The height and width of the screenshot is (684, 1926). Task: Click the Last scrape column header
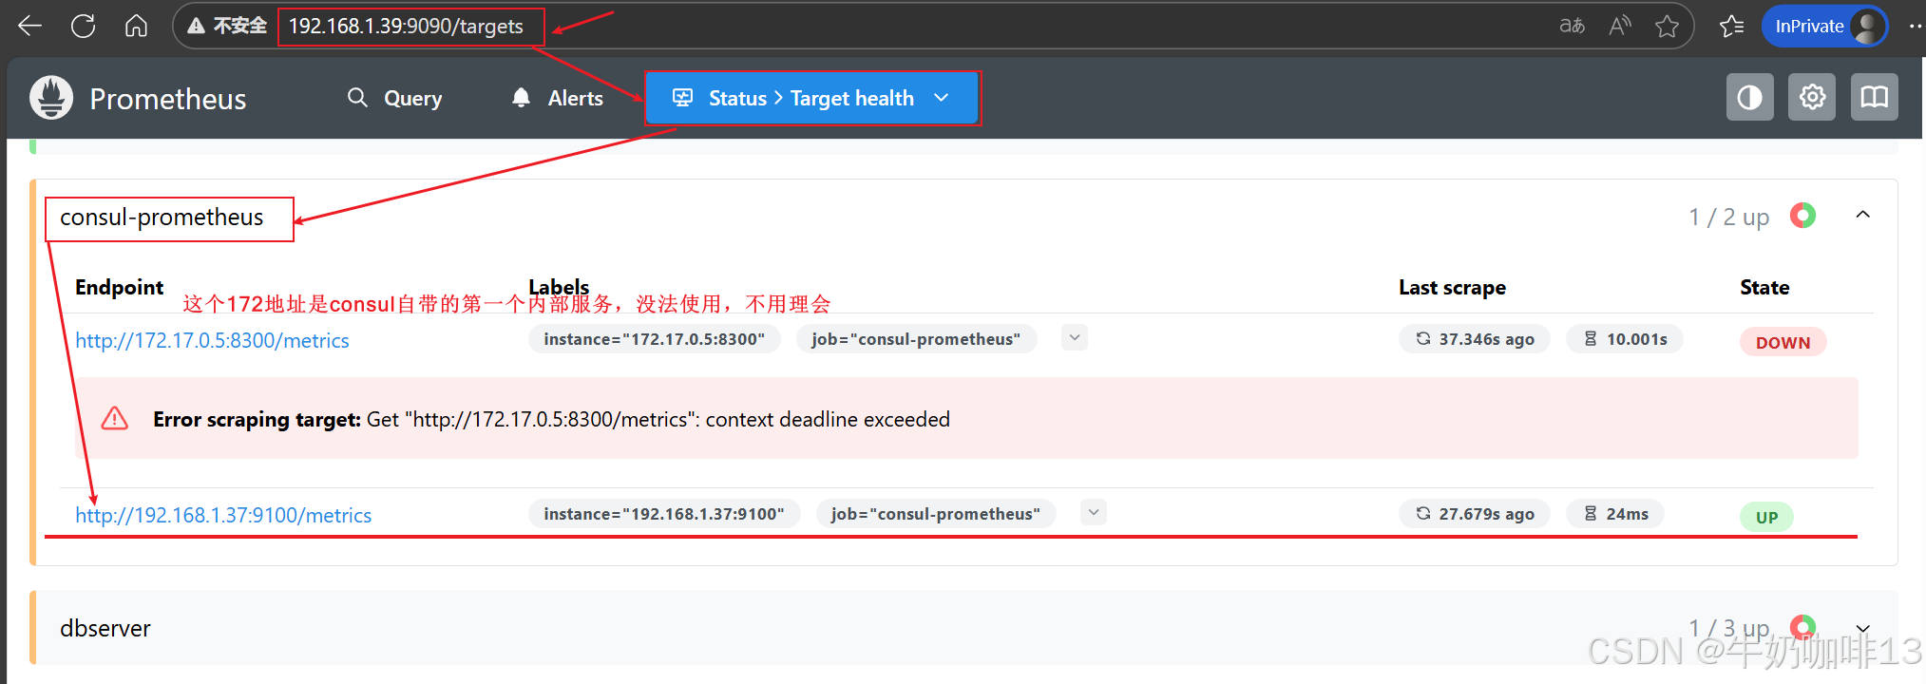(x=1452, y=288)
